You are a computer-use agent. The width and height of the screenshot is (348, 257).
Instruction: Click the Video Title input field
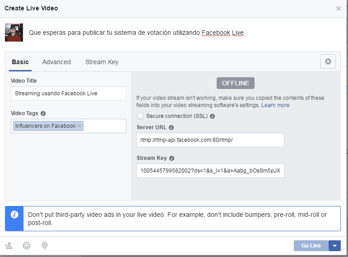(69, 93)
